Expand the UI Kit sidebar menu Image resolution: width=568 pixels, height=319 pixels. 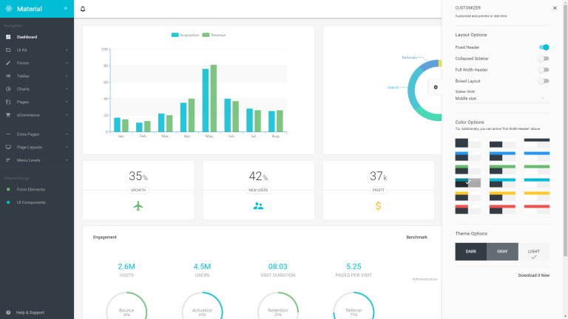click(37, 50)
